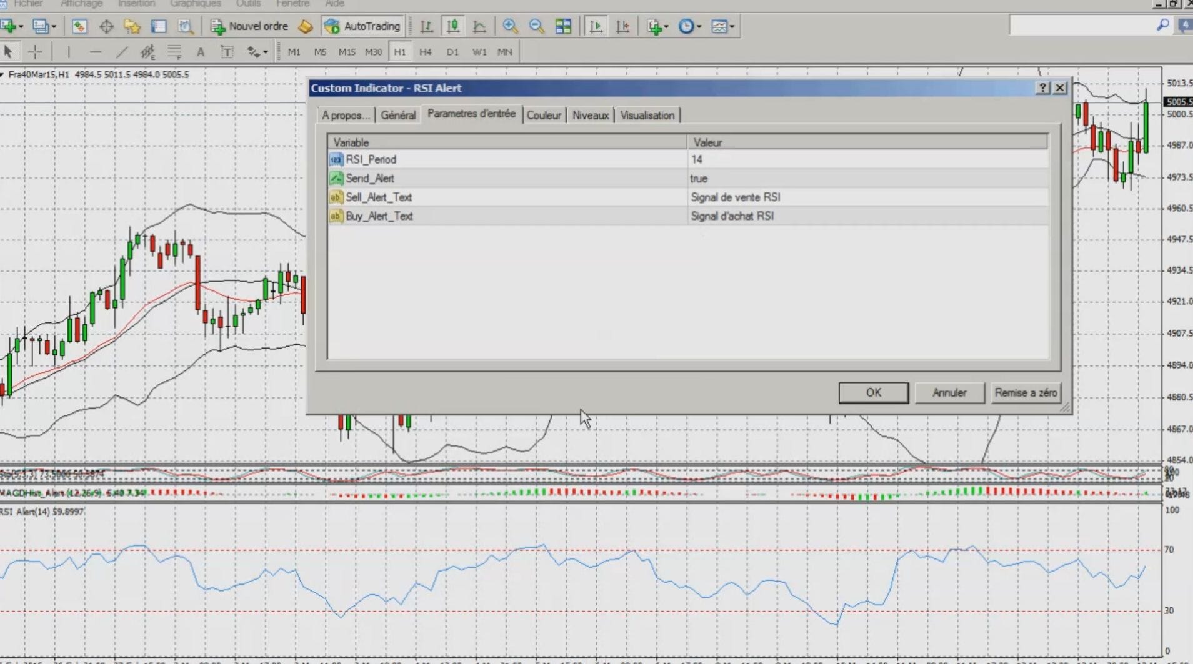The image size is (1193, 664).
Task: Click the Zoom In magnifier icon
Action: click(x=510, y=26)
